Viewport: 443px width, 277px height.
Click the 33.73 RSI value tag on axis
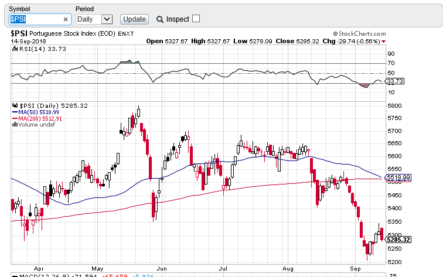[396, 81]
